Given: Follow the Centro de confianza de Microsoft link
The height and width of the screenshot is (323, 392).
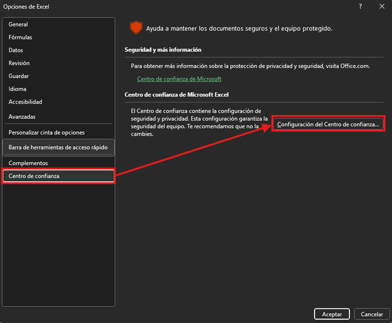Looking at the screenshot, I should click(x=179, y=79).
